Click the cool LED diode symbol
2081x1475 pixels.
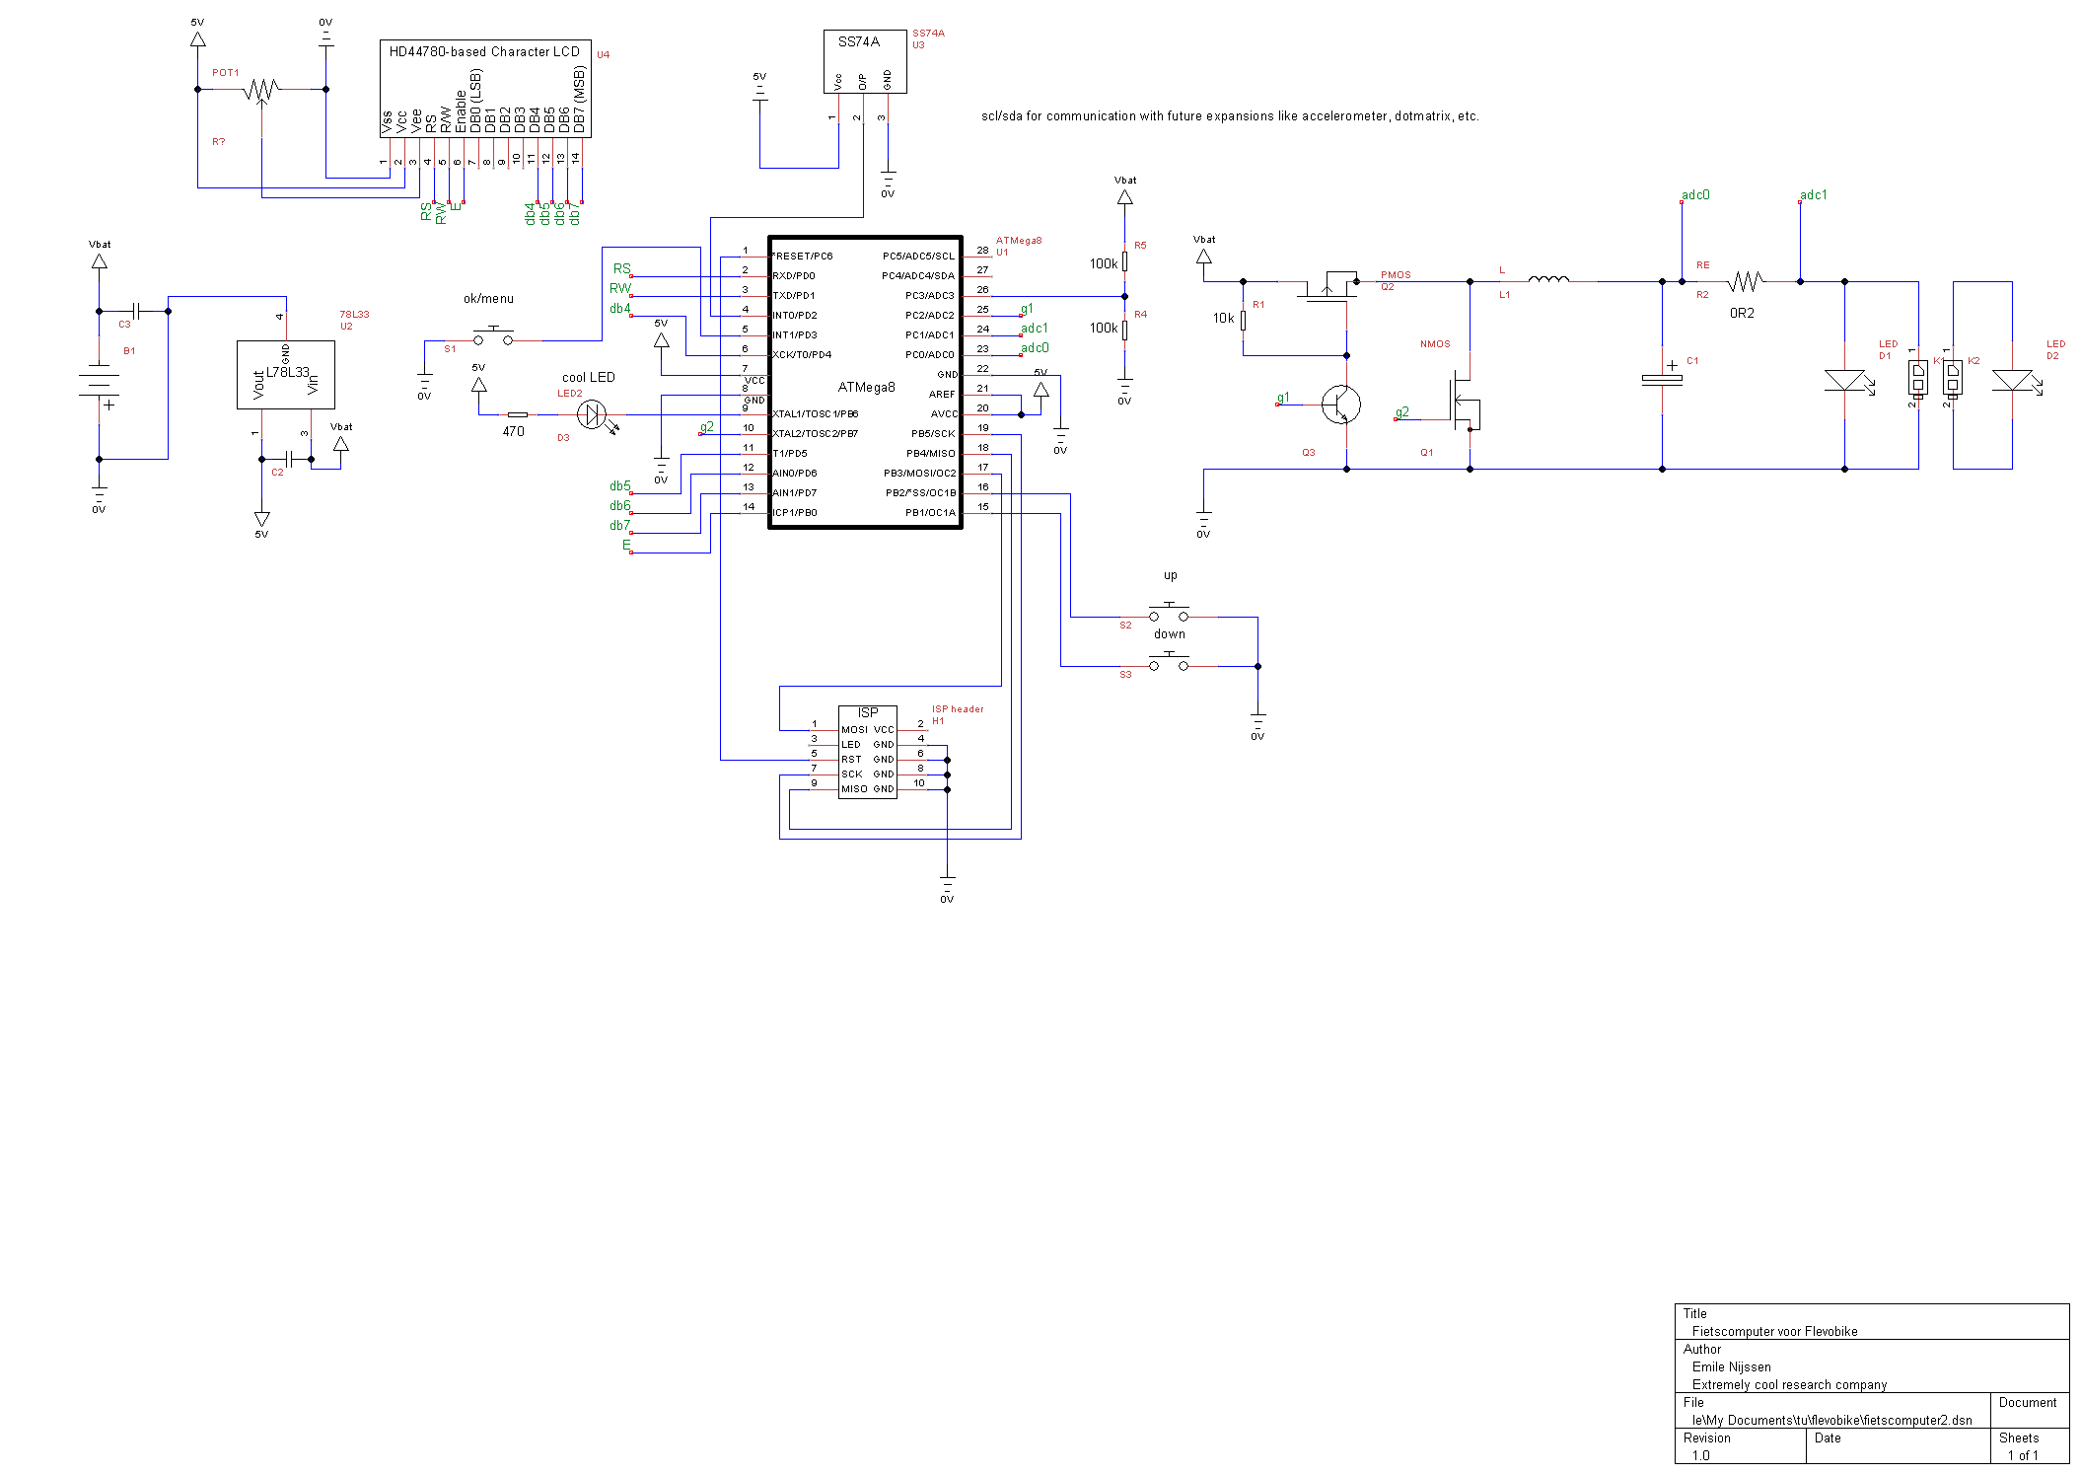[x=592, y=414]
